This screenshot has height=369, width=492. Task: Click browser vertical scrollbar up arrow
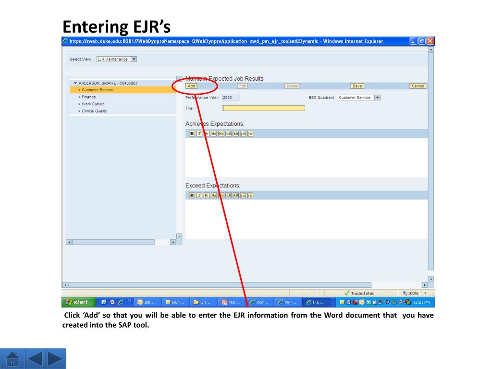coord(431,49)
